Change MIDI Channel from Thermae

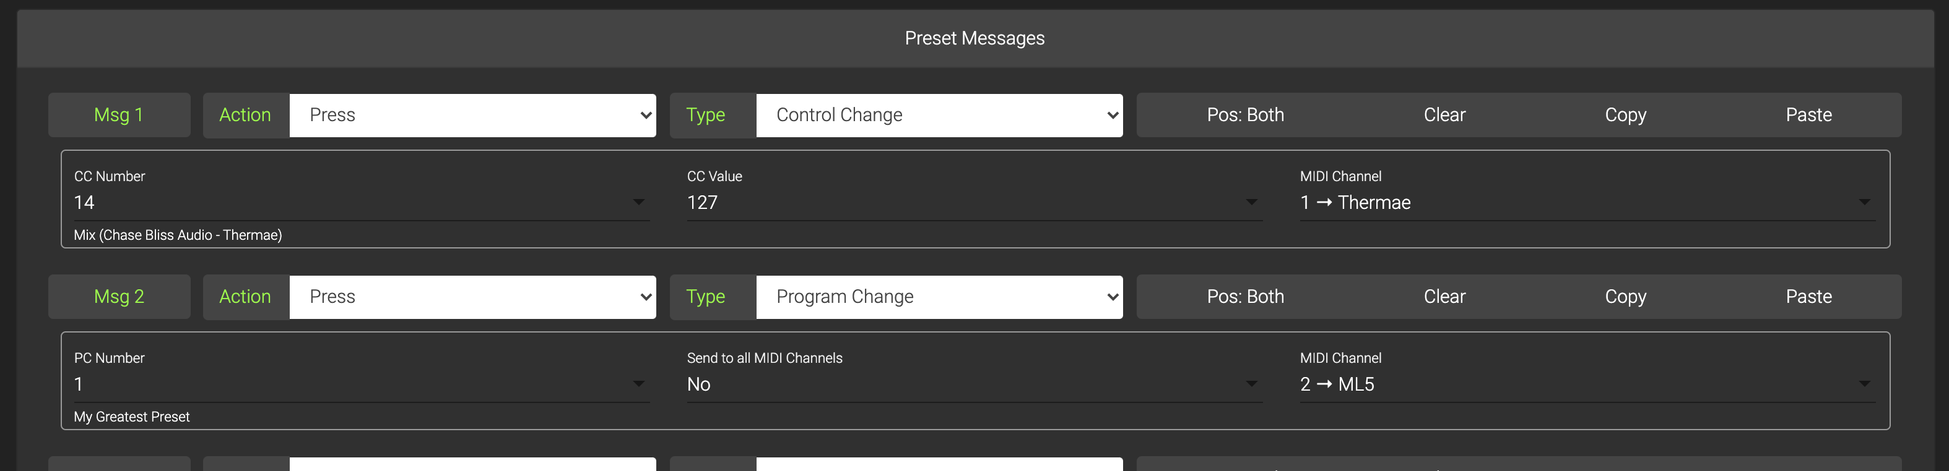tap(1587, 202)
